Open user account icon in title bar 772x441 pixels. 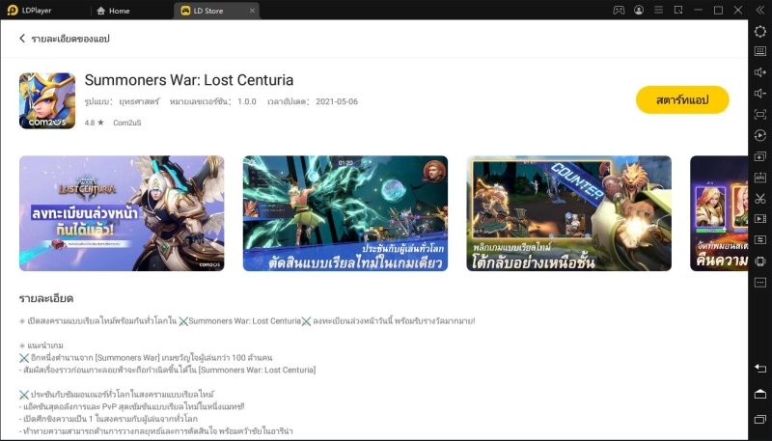point(639,10)
